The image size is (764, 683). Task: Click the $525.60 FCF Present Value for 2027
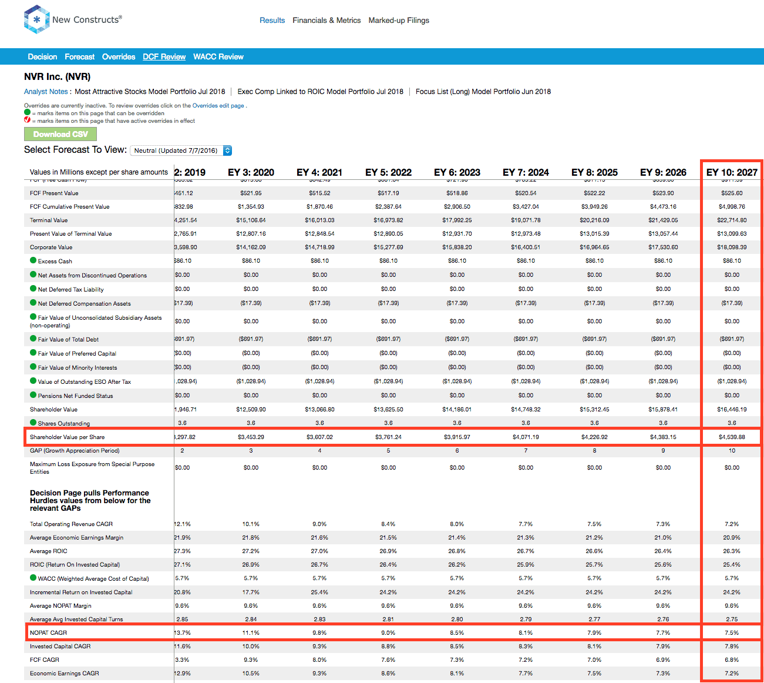pos(732,193)
